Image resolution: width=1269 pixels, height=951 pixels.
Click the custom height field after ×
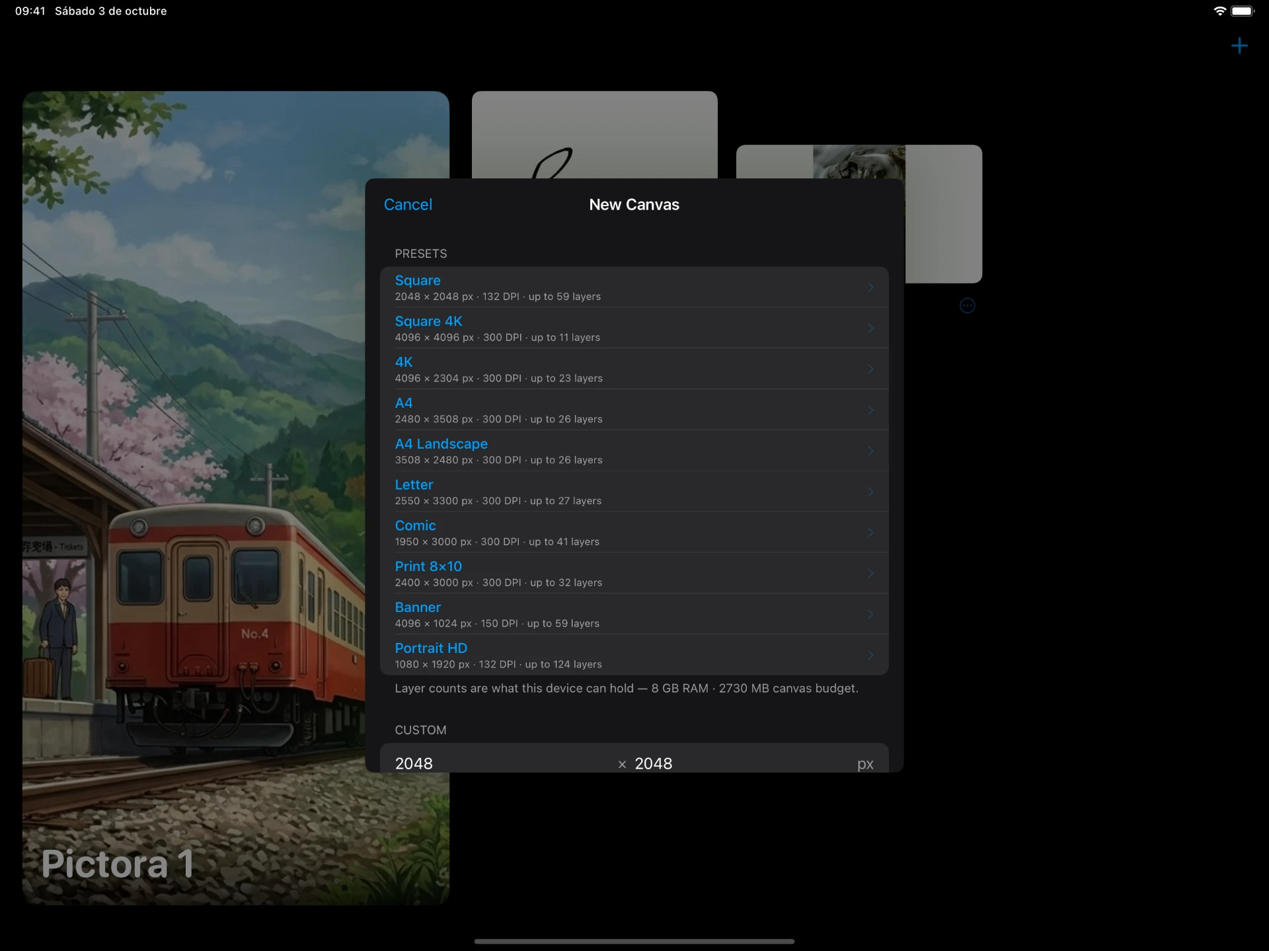click(x=740, y=763)
